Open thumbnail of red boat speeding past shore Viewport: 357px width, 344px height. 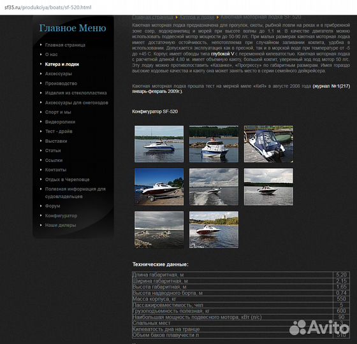[214, 229]
